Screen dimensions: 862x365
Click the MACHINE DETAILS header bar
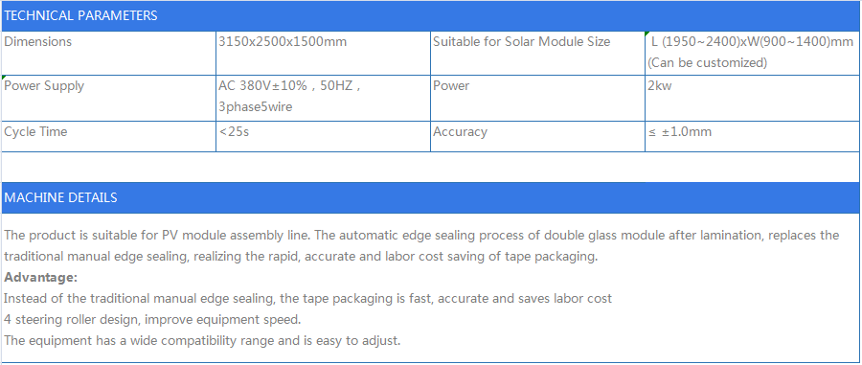[430, 198]
